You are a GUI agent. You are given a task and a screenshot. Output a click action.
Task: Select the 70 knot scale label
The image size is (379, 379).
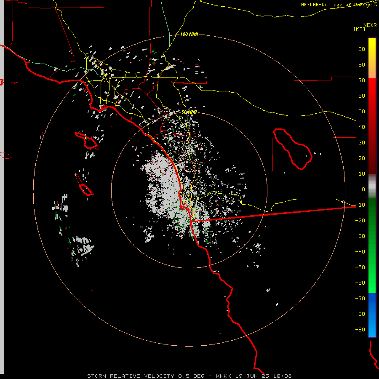coord(362,80)
